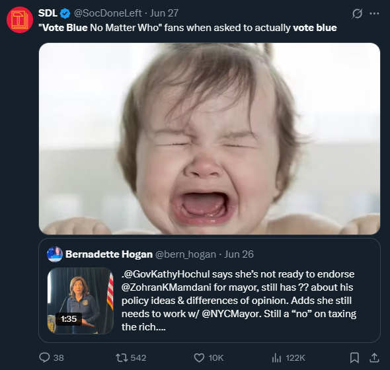
Task: Open the Grok explain icon near top right
Action: (x=357, y=13)
